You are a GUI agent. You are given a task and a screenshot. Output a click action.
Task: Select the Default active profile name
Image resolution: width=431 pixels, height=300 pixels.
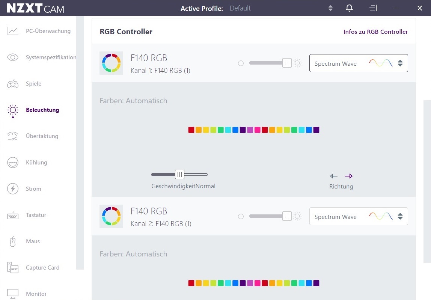(240, 8)
